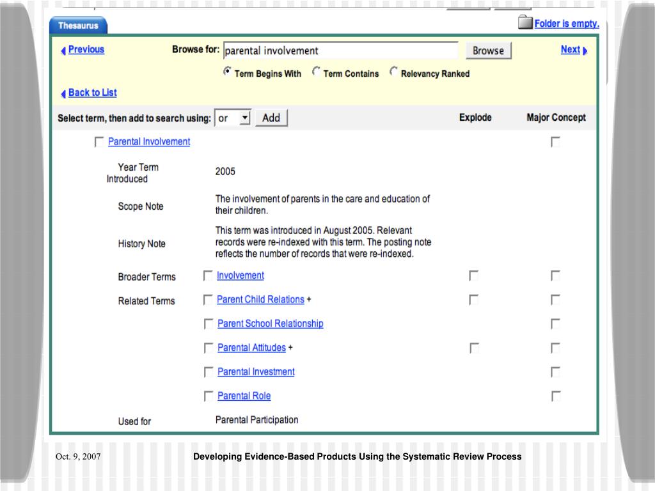
Task: Check the Parental Attitudes checkbox
Action: pos(209,348)
